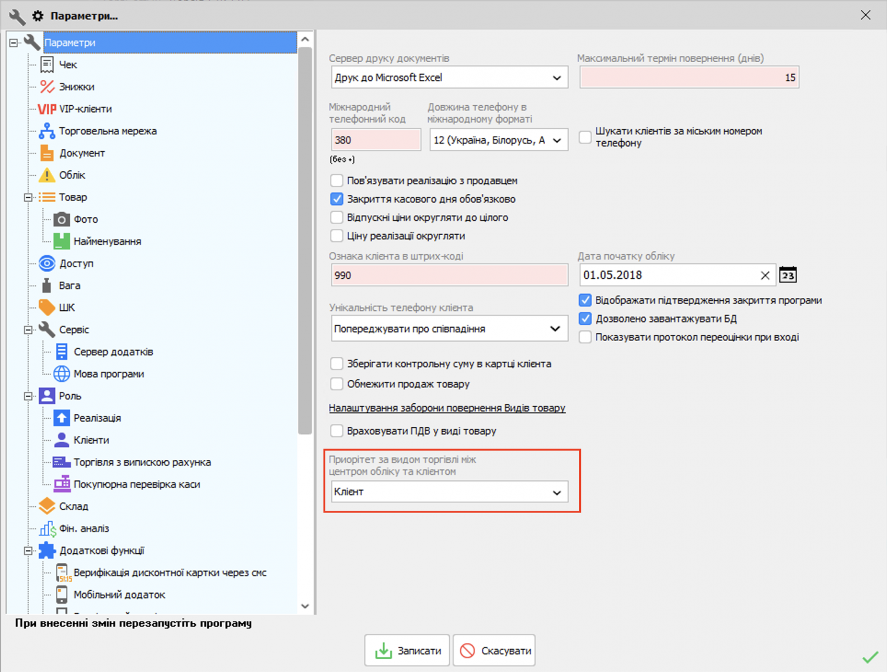This screenshot has height=672, width=887.
Task: Open the Унікальність телефону клієнта dropdown
Action: 449,329
